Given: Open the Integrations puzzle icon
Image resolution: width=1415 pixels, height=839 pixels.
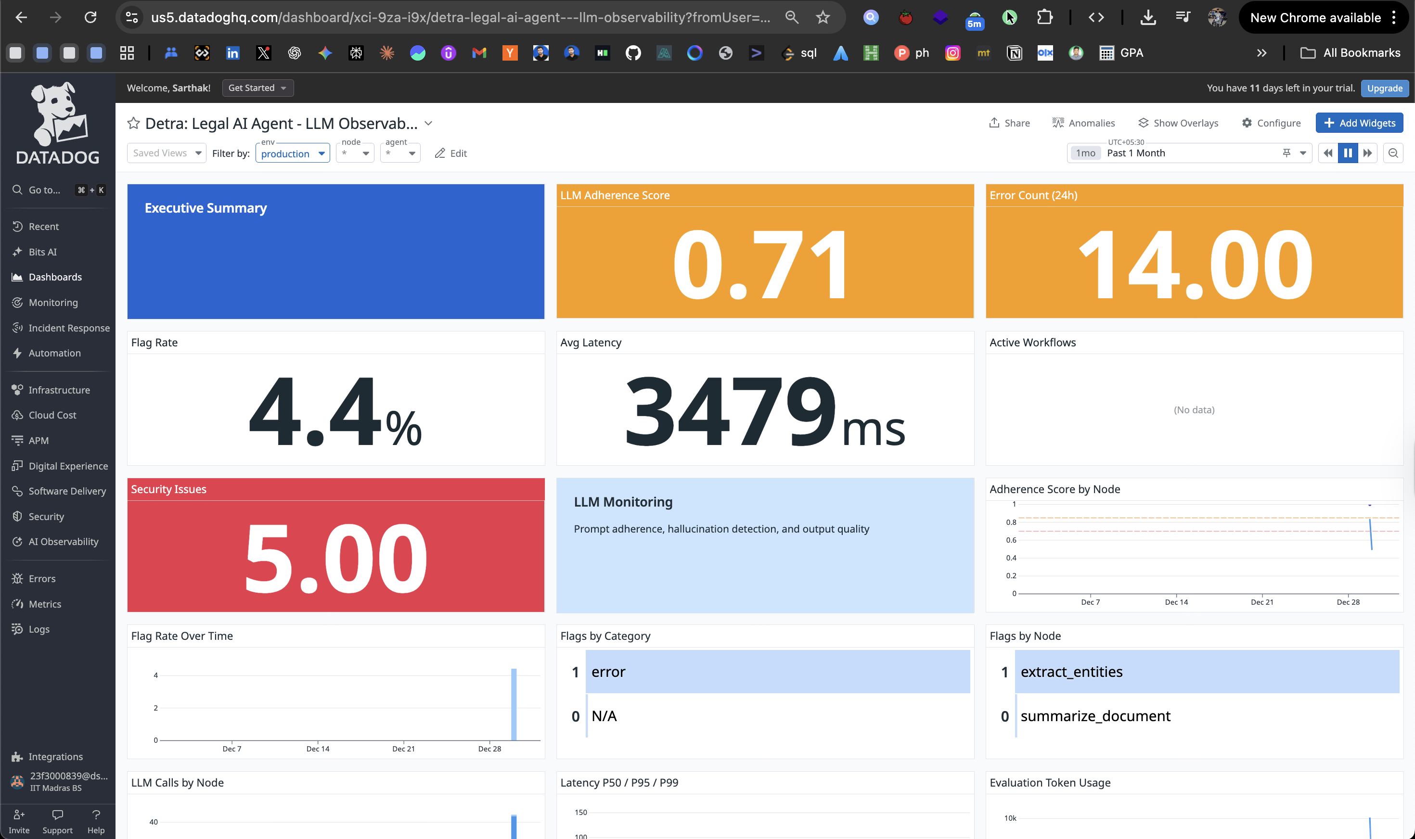Looking at the screenshot, I should [17, 756].
